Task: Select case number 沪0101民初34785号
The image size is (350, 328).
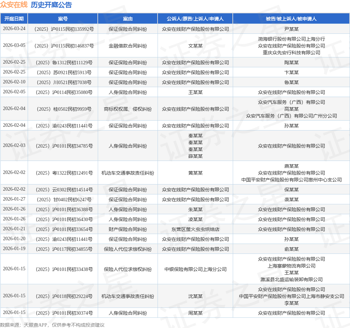Action: (64, 146)
